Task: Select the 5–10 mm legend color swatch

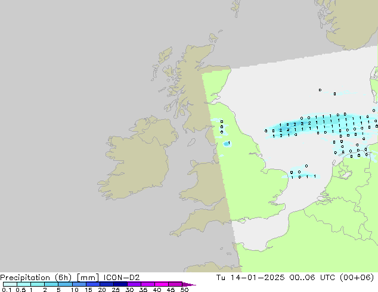Action: tap(66, 284)
